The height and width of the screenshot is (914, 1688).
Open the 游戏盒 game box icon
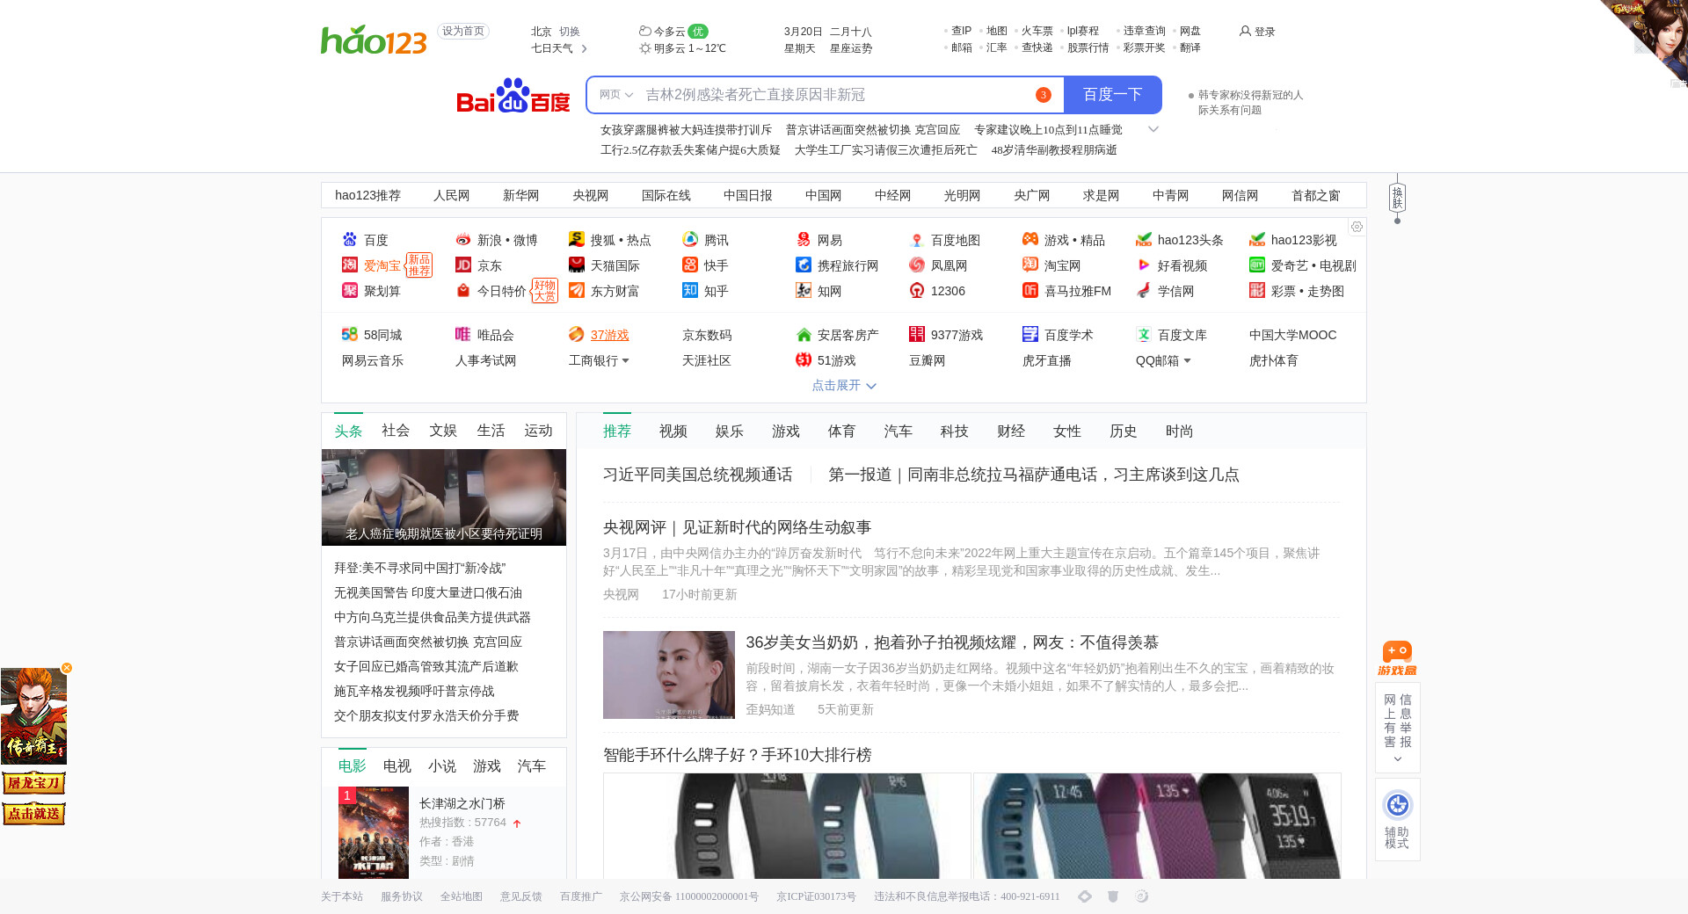point(1397,658)
